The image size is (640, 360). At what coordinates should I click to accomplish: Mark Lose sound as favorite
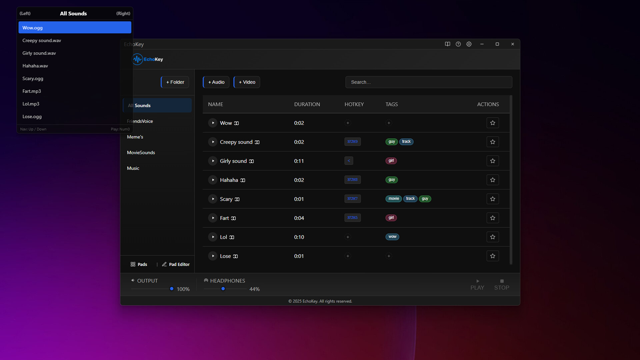493,256
